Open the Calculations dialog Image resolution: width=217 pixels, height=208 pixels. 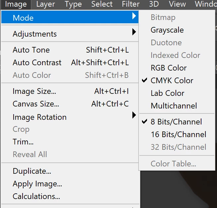click(36, 196)
